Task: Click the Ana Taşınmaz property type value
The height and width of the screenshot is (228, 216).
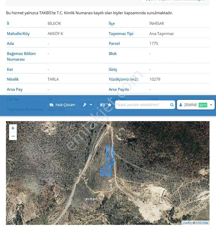Action: 161,34
